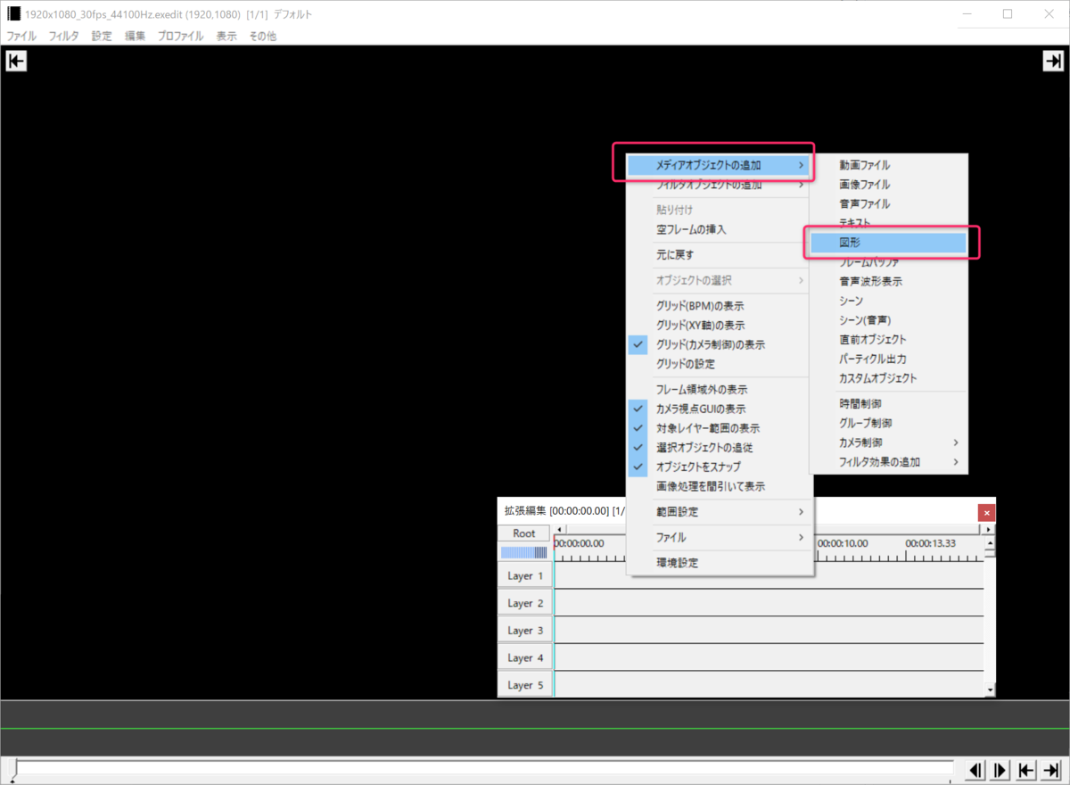Open the 表示 menu in menu bar
The height and width of the screenshot is (785, 1070).
coord(226,36)
